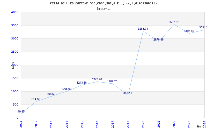Select the 3283.74 data label
207x129 pixels.
tap(143, 29)
